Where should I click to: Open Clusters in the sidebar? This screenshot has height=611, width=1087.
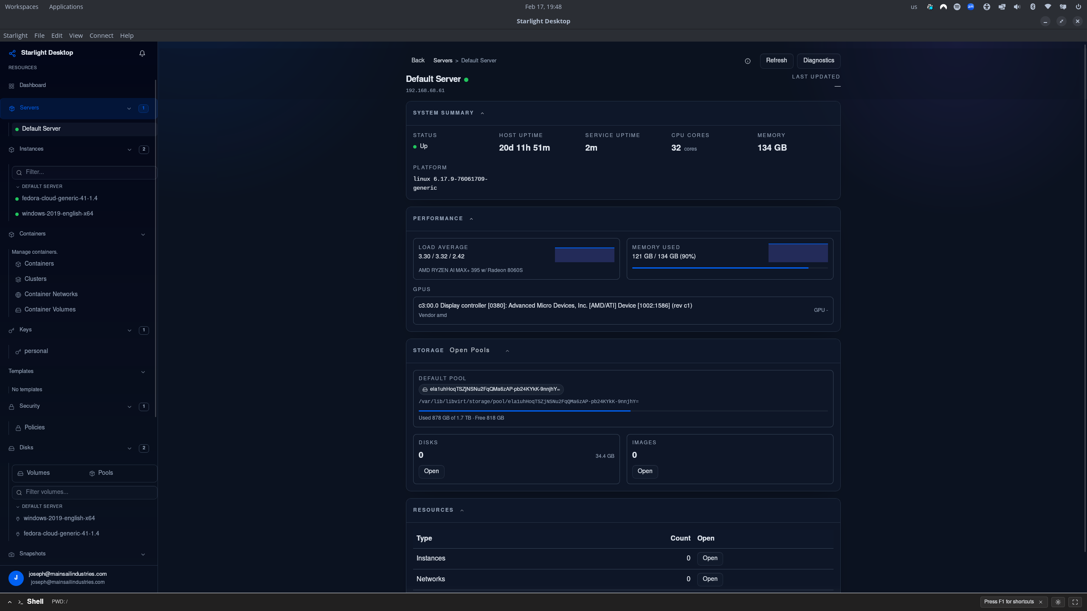pos(36,279)
